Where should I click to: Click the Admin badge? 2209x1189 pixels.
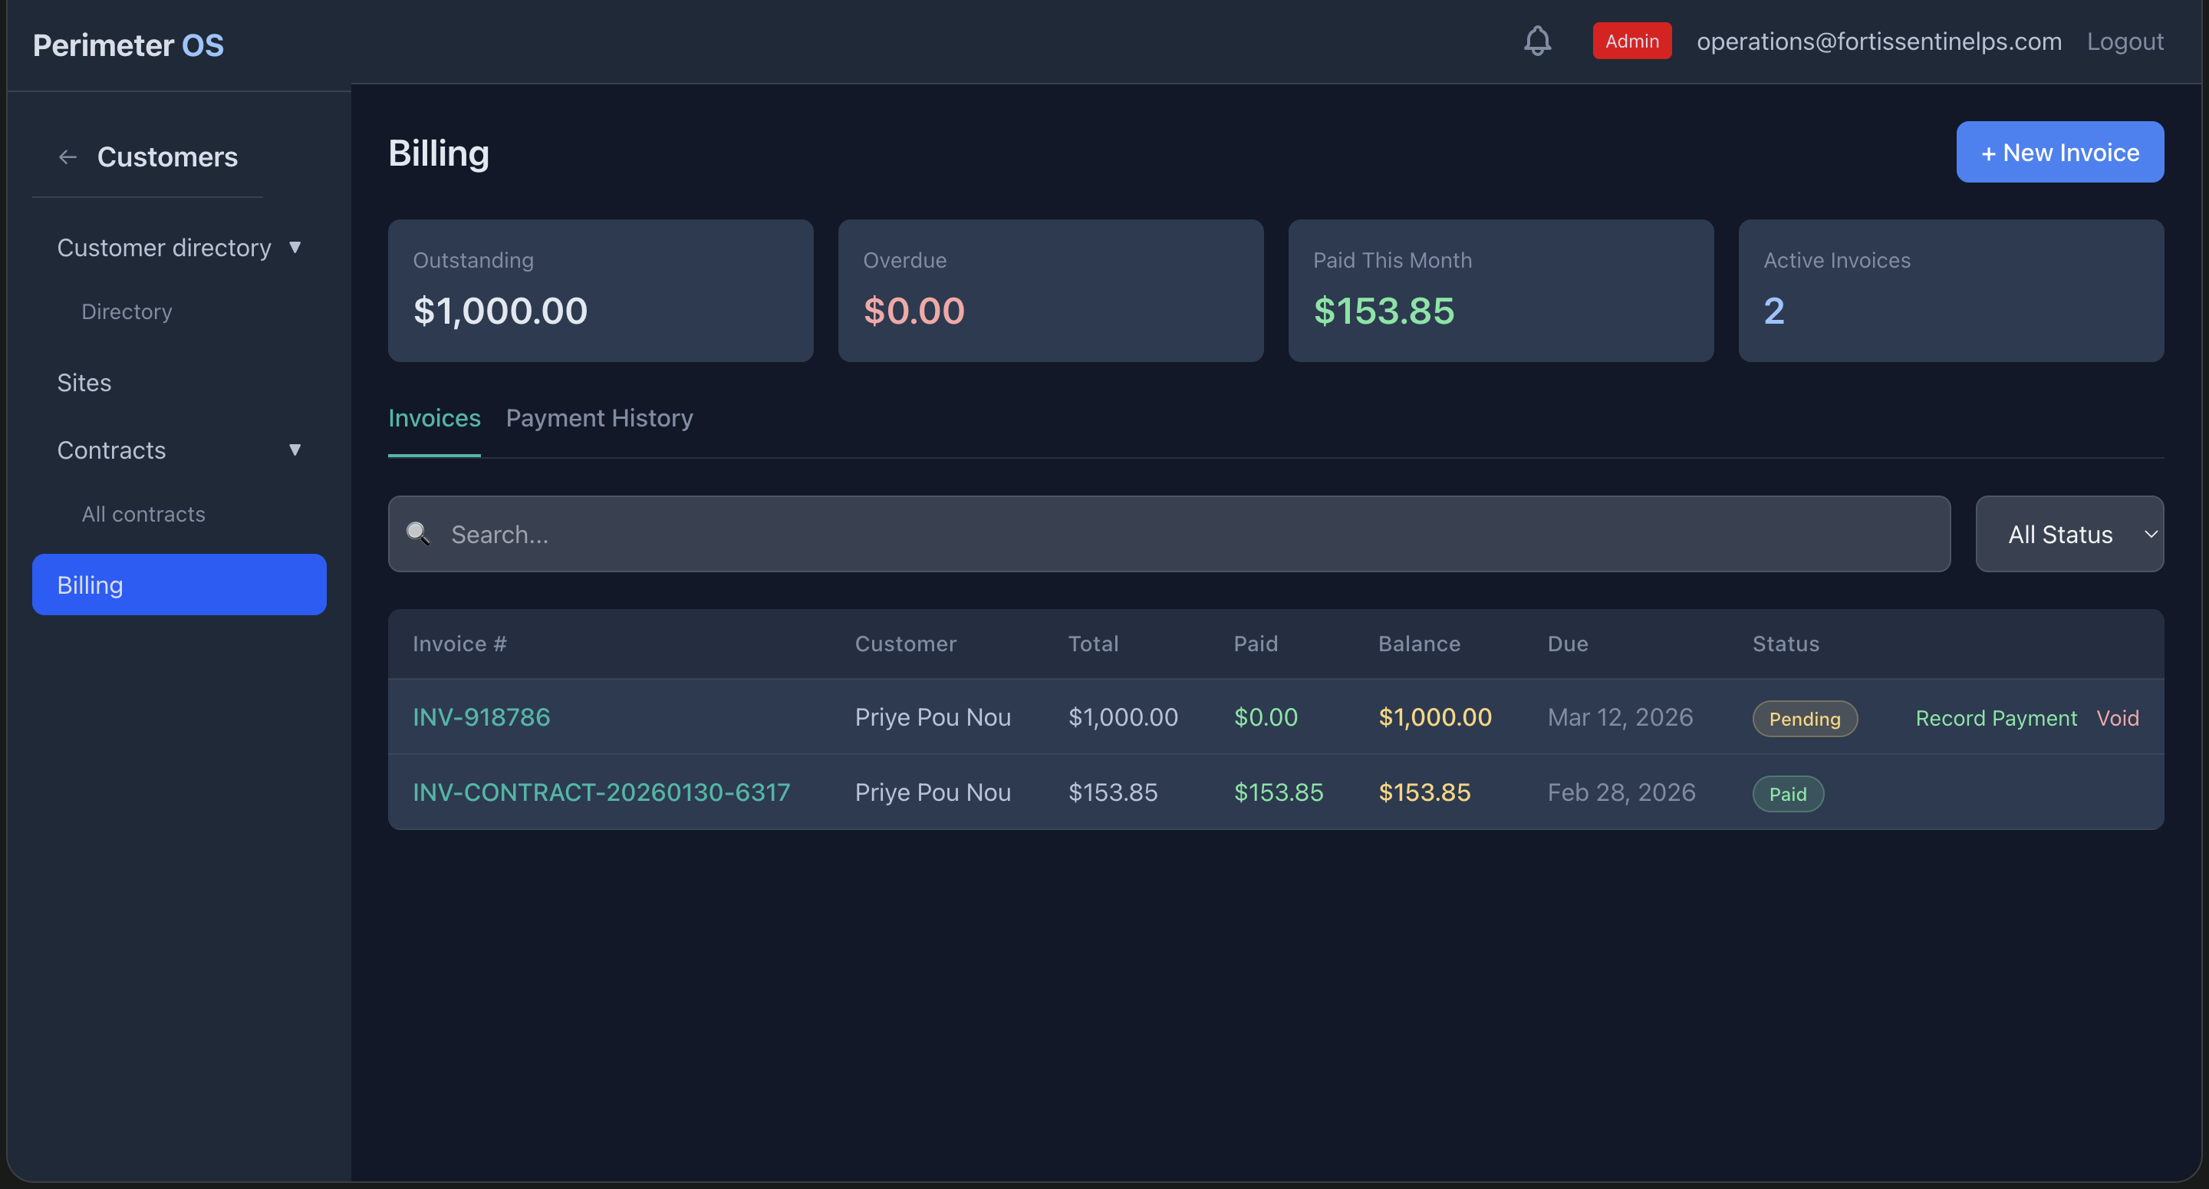click(1631, 41)
